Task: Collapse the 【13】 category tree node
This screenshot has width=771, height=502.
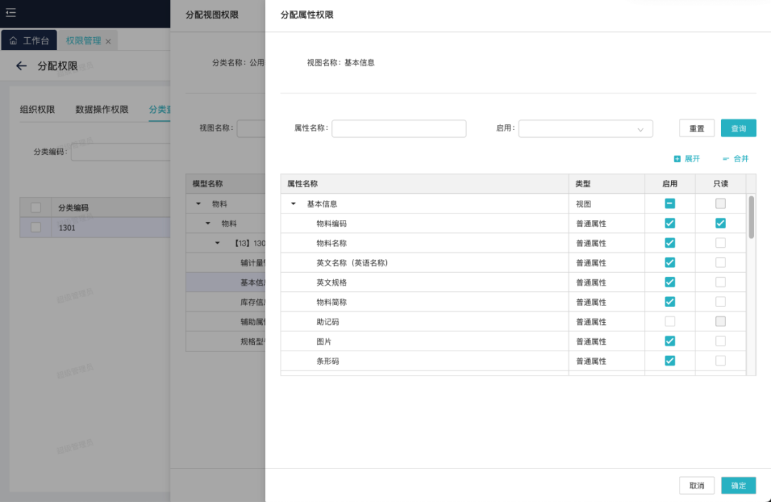Action: point(218,243)
